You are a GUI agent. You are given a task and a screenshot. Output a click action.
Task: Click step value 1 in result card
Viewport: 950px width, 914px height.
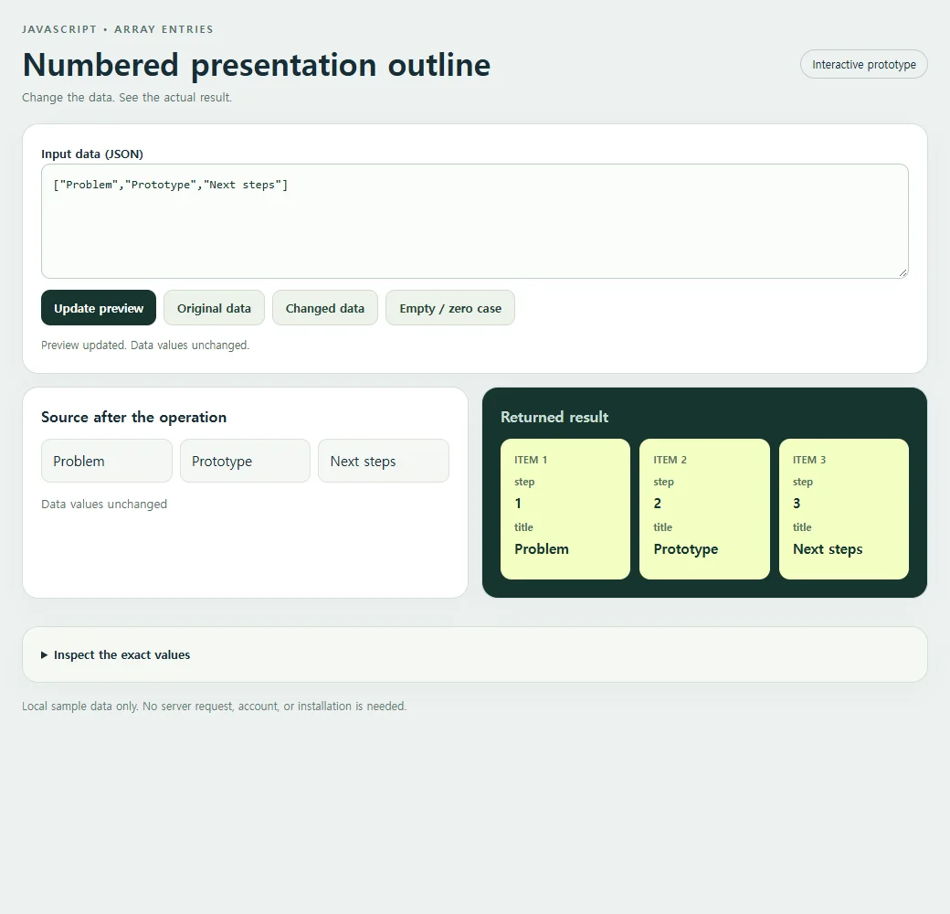point(518,504)
